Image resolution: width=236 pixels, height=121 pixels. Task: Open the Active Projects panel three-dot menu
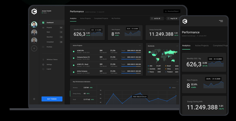click(140, 46)
